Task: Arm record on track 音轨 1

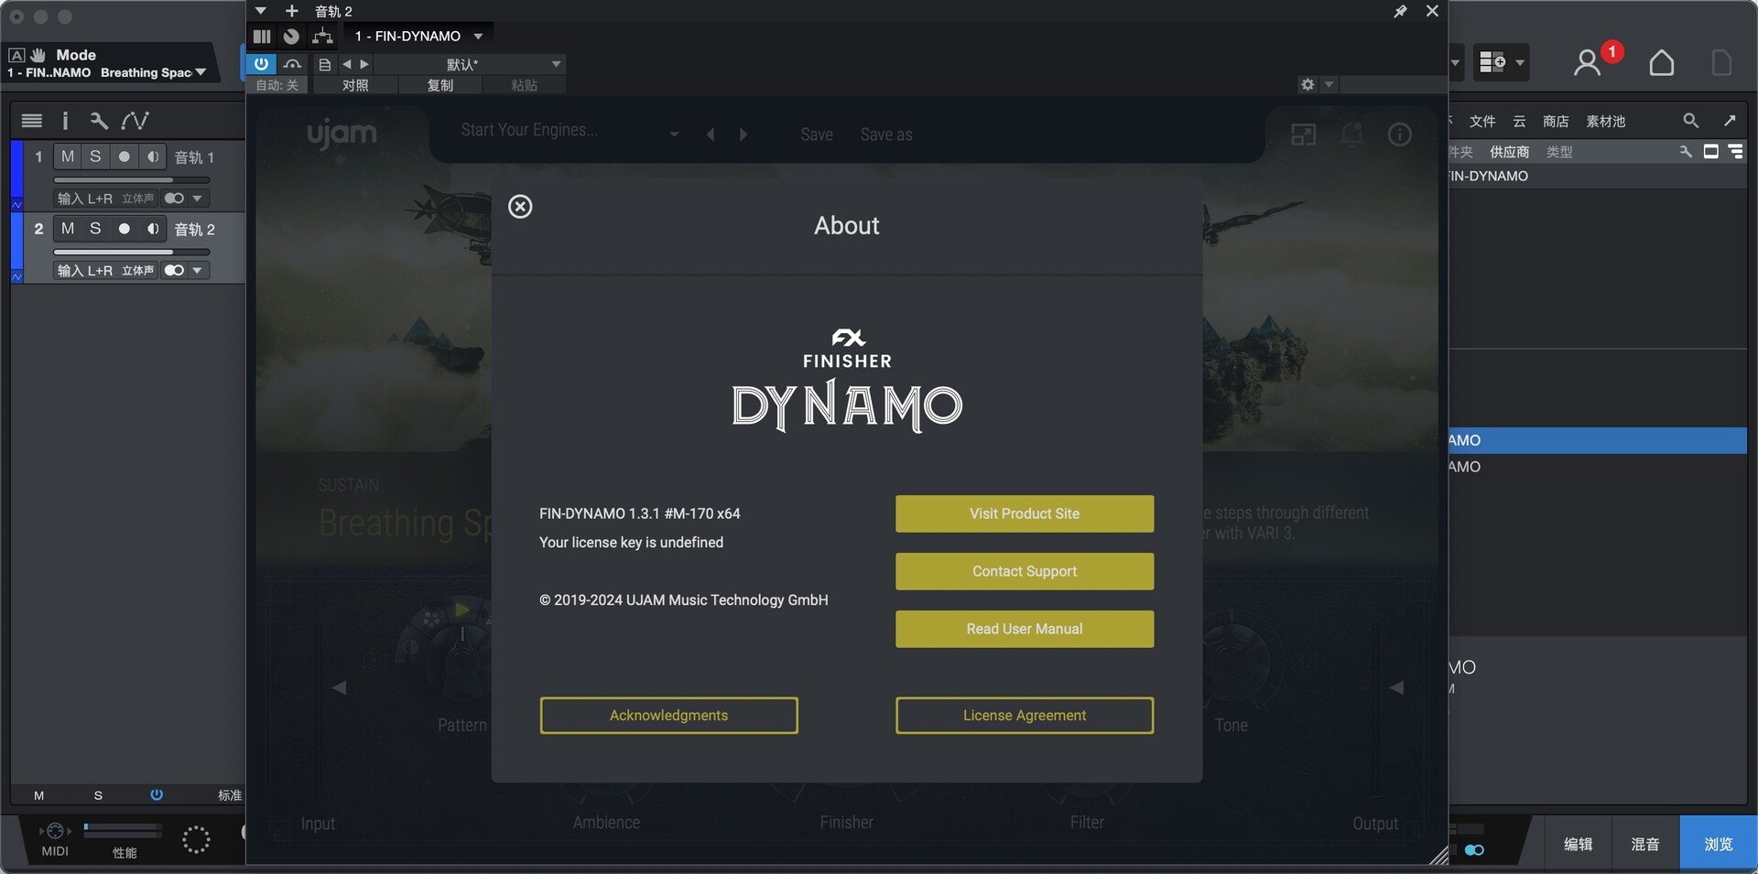Action: [124, 156]
